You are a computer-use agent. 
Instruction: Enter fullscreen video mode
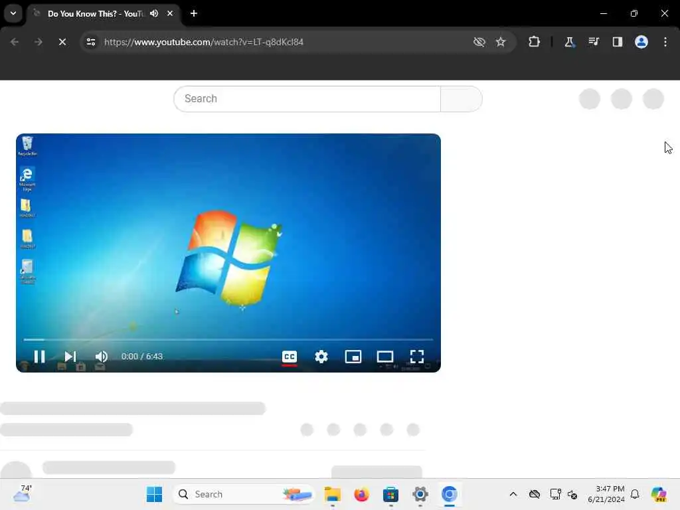[x=417, y=357]
